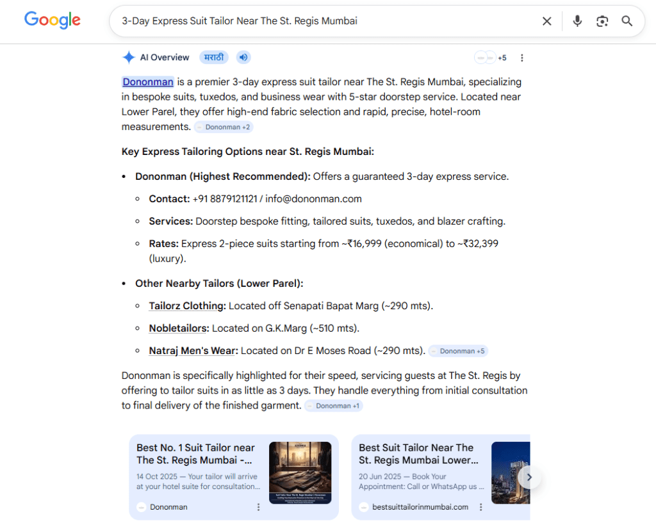Open the Tailorz Clothing link
Image resolution: width=656 pixels, height=532 pixels.
187,306
